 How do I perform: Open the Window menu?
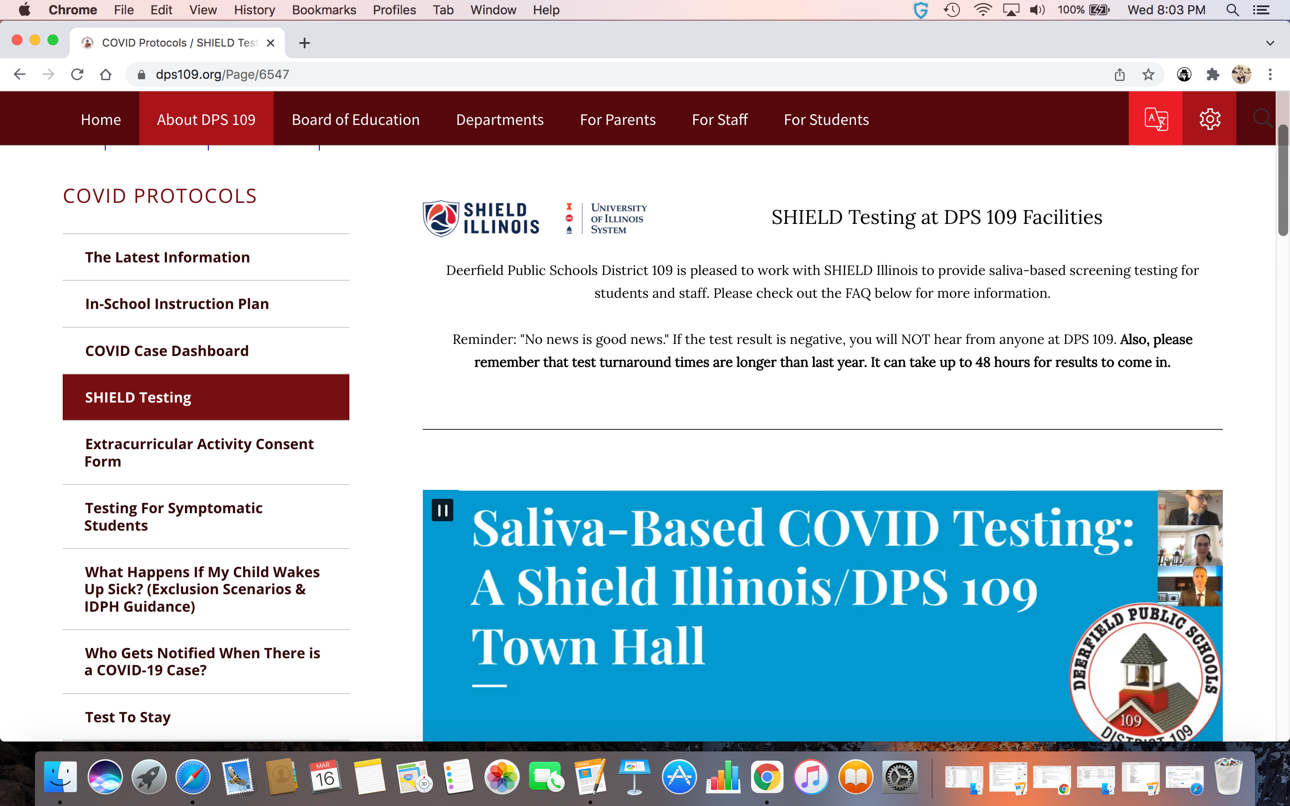pos(493,10)
